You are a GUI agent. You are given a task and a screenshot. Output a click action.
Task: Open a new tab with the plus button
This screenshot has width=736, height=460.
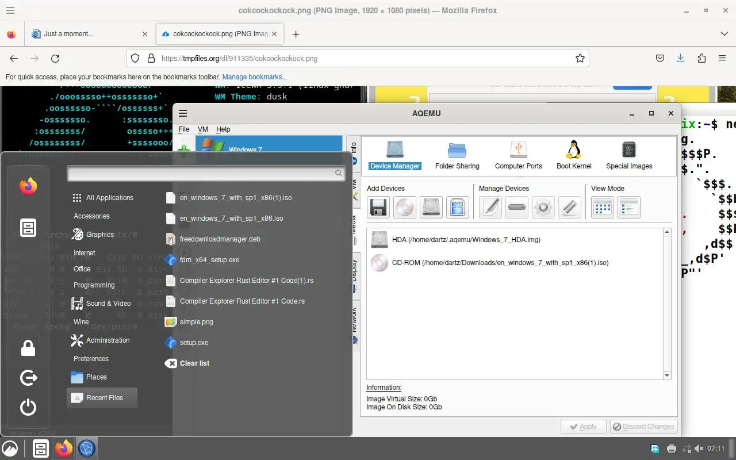[x=296, y=34]
